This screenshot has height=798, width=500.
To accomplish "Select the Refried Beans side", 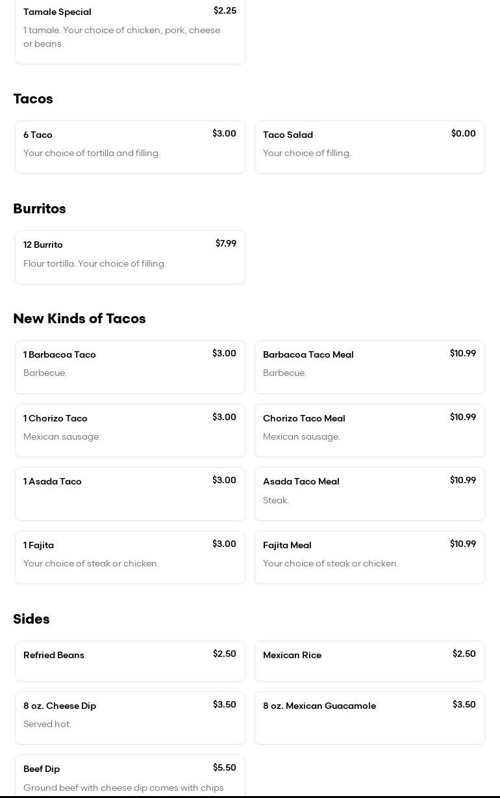I will (x=130, y=661).
